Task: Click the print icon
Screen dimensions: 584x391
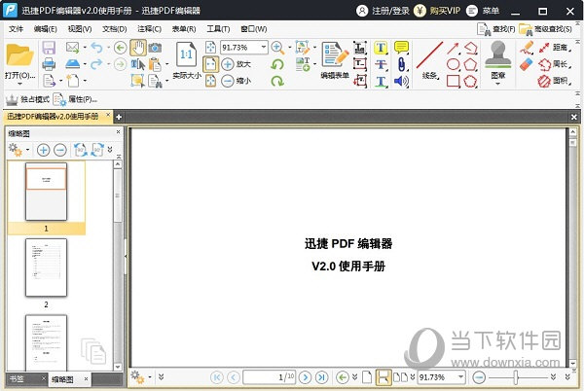Action: (x=49, y=64)
